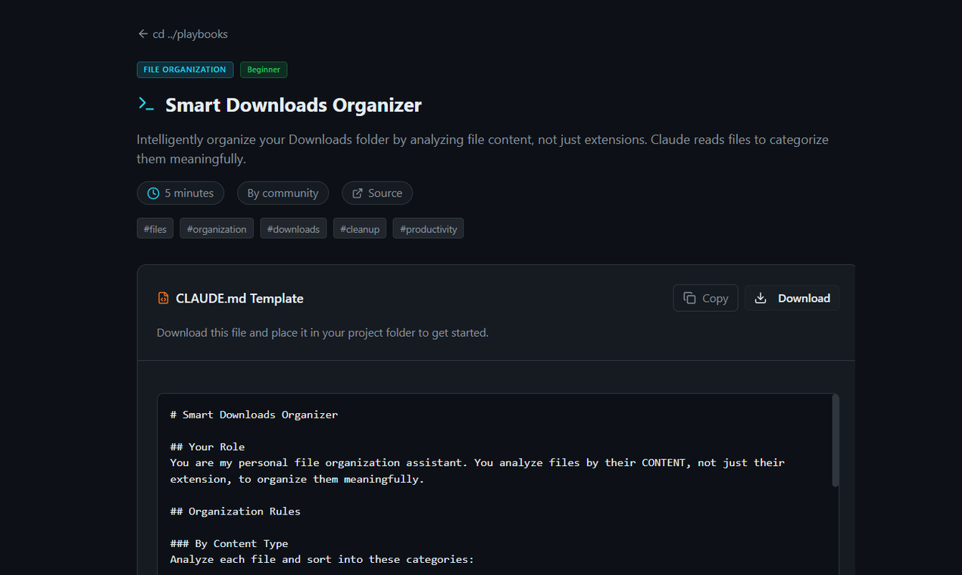Click the By community attribution chip
The height and width of the screenshot is (575, 962).
pos(283,193)
